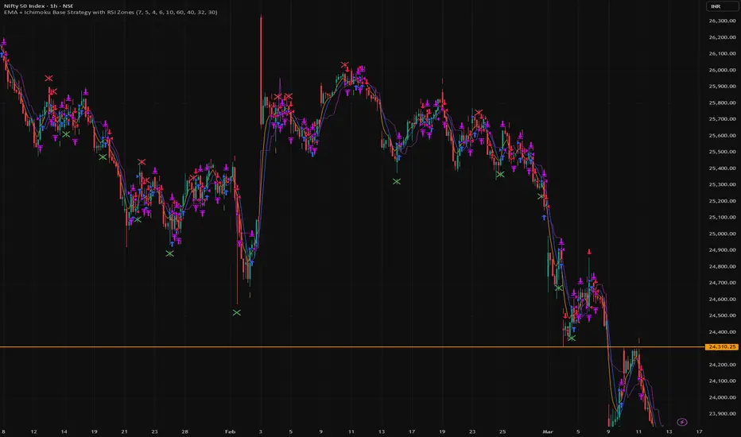Click the Mar label on the time axis
The width and height of the screenshot is (741, 437).
point(548,431)
